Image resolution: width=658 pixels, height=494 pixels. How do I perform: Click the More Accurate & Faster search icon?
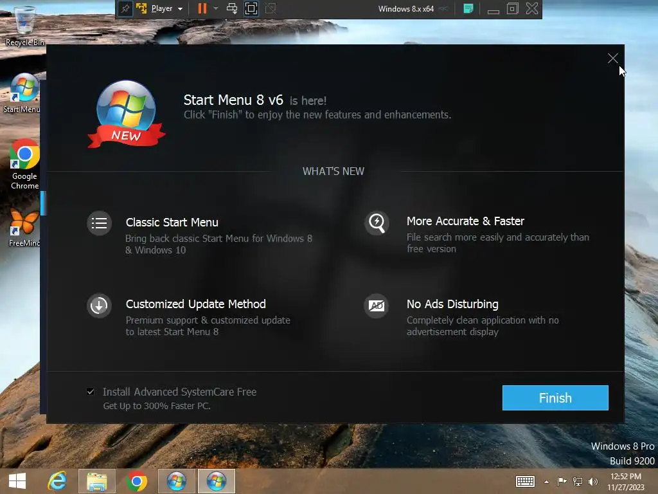pyautogui.click(x=377, y=223)
